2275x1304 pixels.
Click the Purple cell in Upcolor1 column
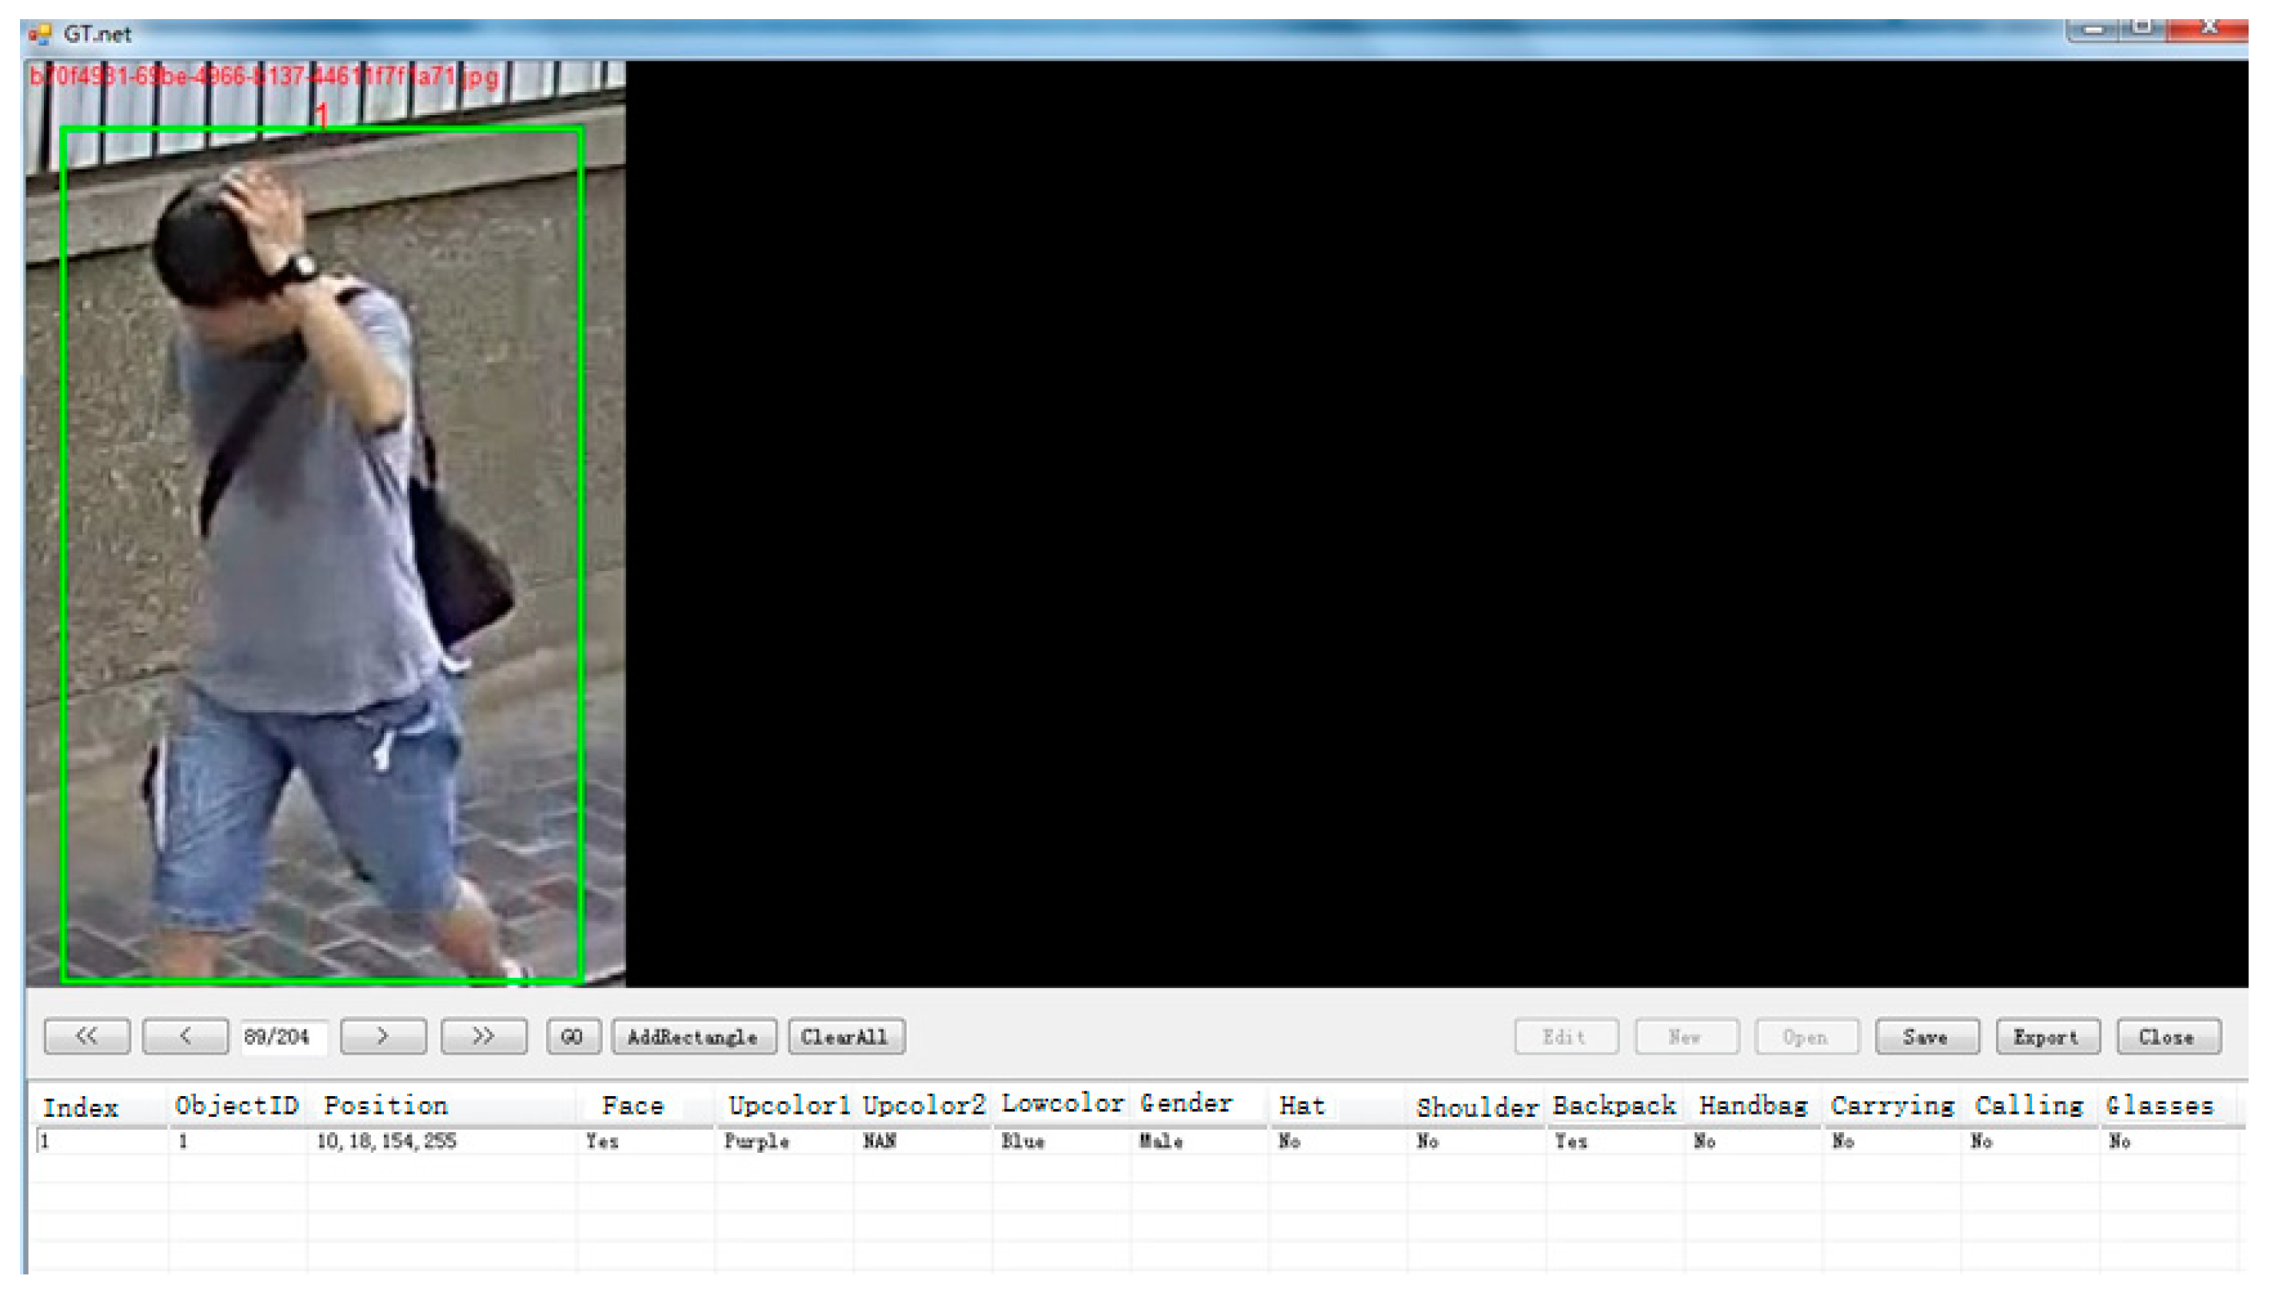coord(758,1142)
